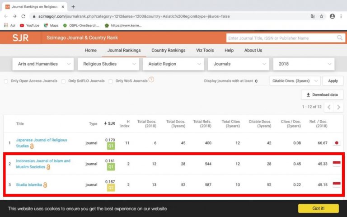Click the next page arrow
Viewport: 347px width, 217px height.
click(338, 107)
